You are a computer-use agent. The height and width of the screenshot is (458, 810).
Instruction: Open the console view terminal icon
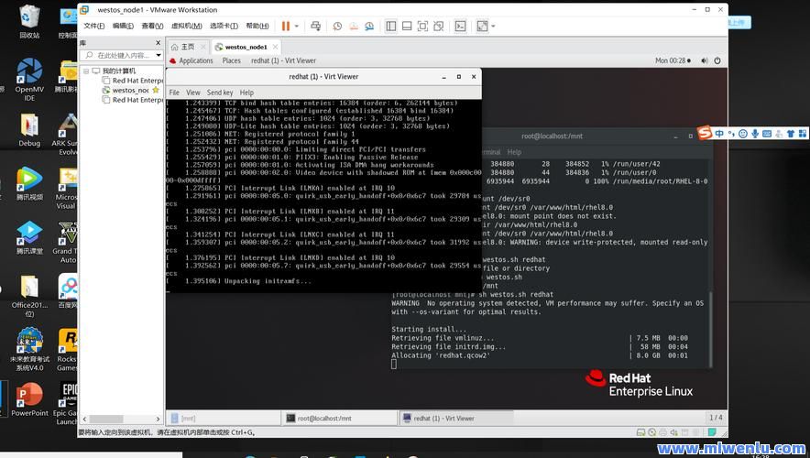point(460,26)
